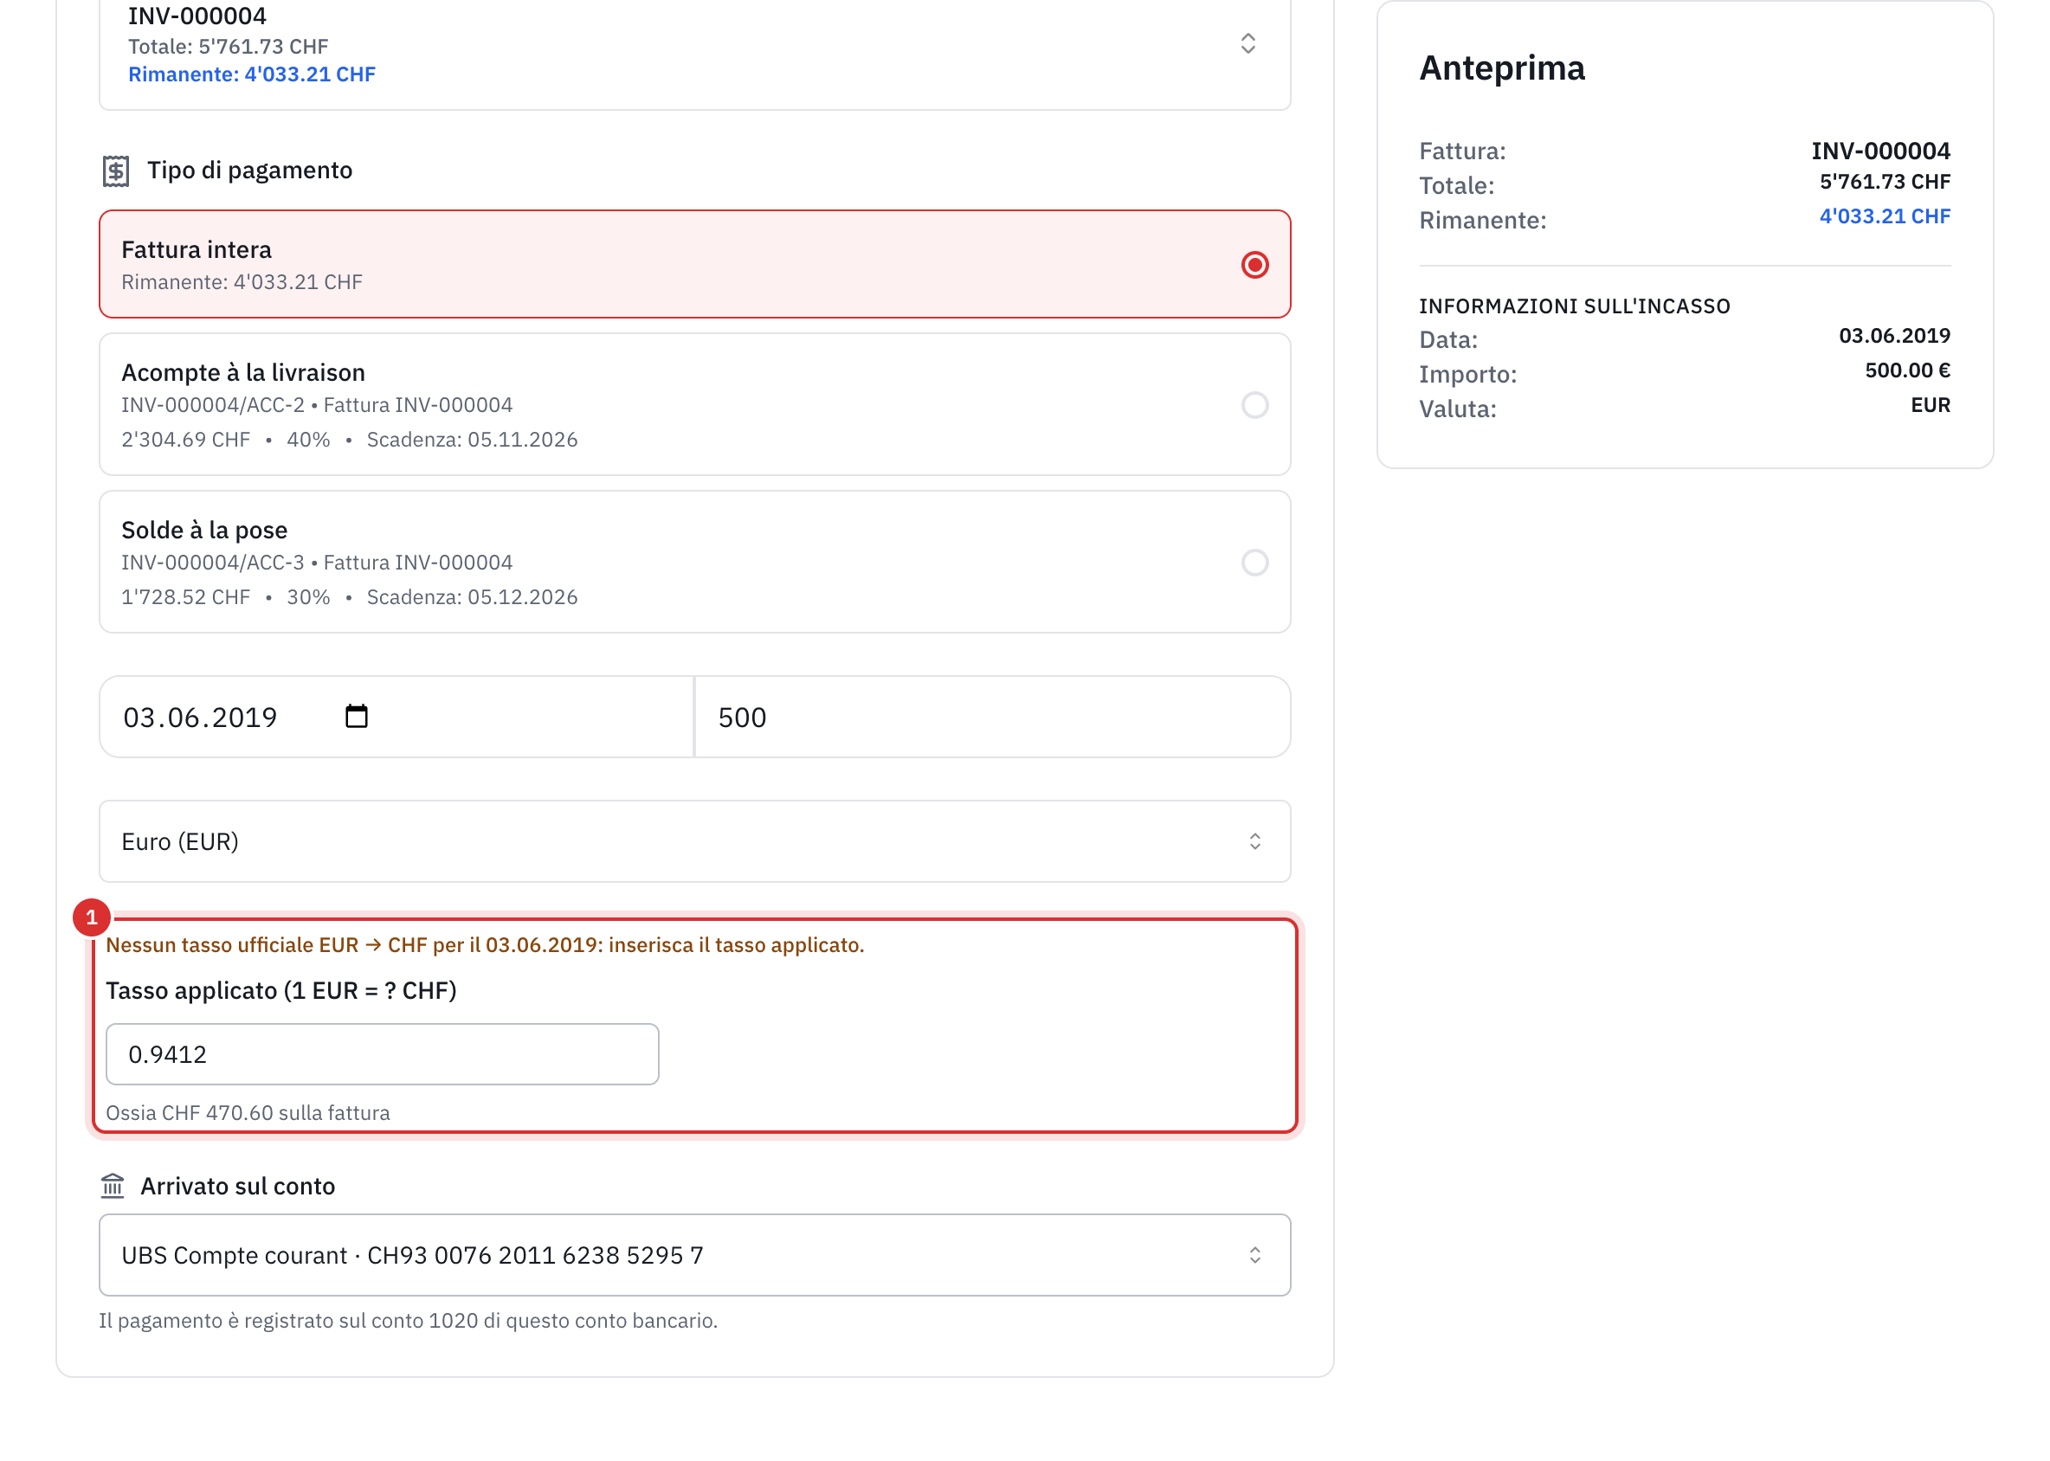2050x1461 pixels.
Task: Click the Tasso applicato (1 EUR = ? CHF) label
Action: [280, 990]
